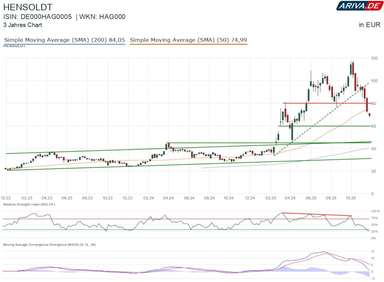Click the 100 price axis label

coord(374,81)
